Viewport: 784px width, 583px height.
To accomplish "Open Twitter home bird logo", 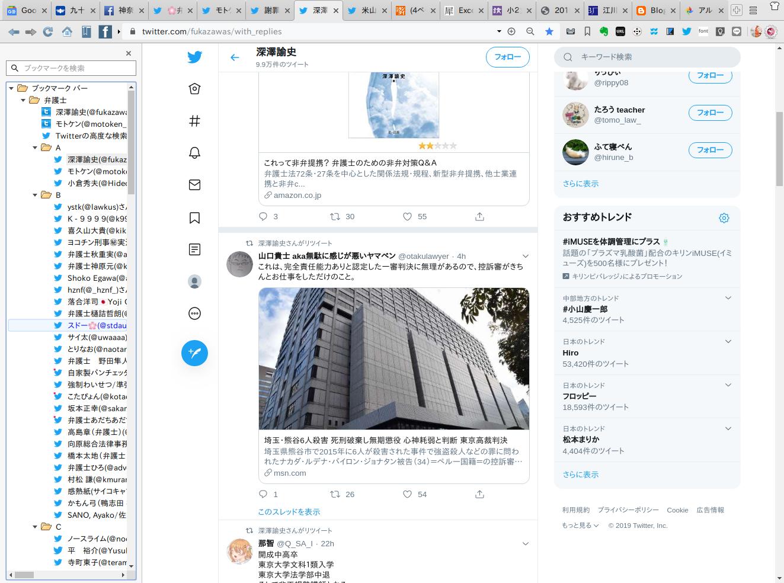I will point(194,57).
